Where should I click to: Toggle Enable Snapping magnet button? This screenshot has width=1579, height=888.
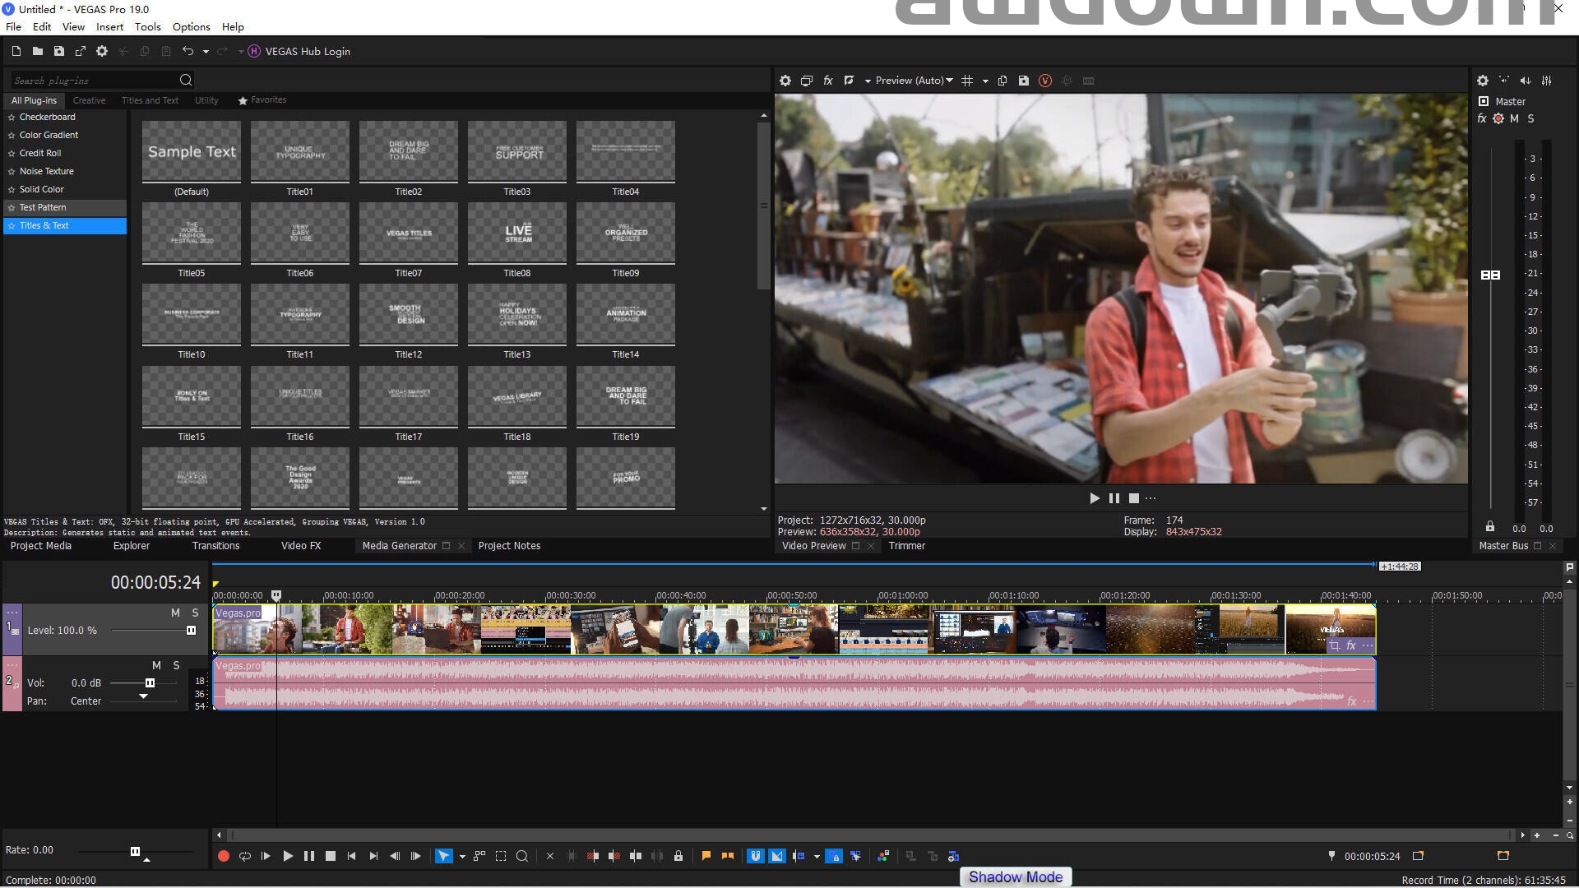coord(755,856)
